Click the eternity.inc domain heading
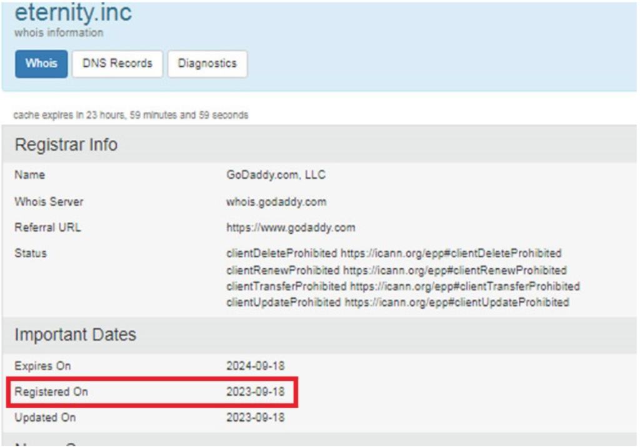640x447 pixels. (x=73, y=13)
